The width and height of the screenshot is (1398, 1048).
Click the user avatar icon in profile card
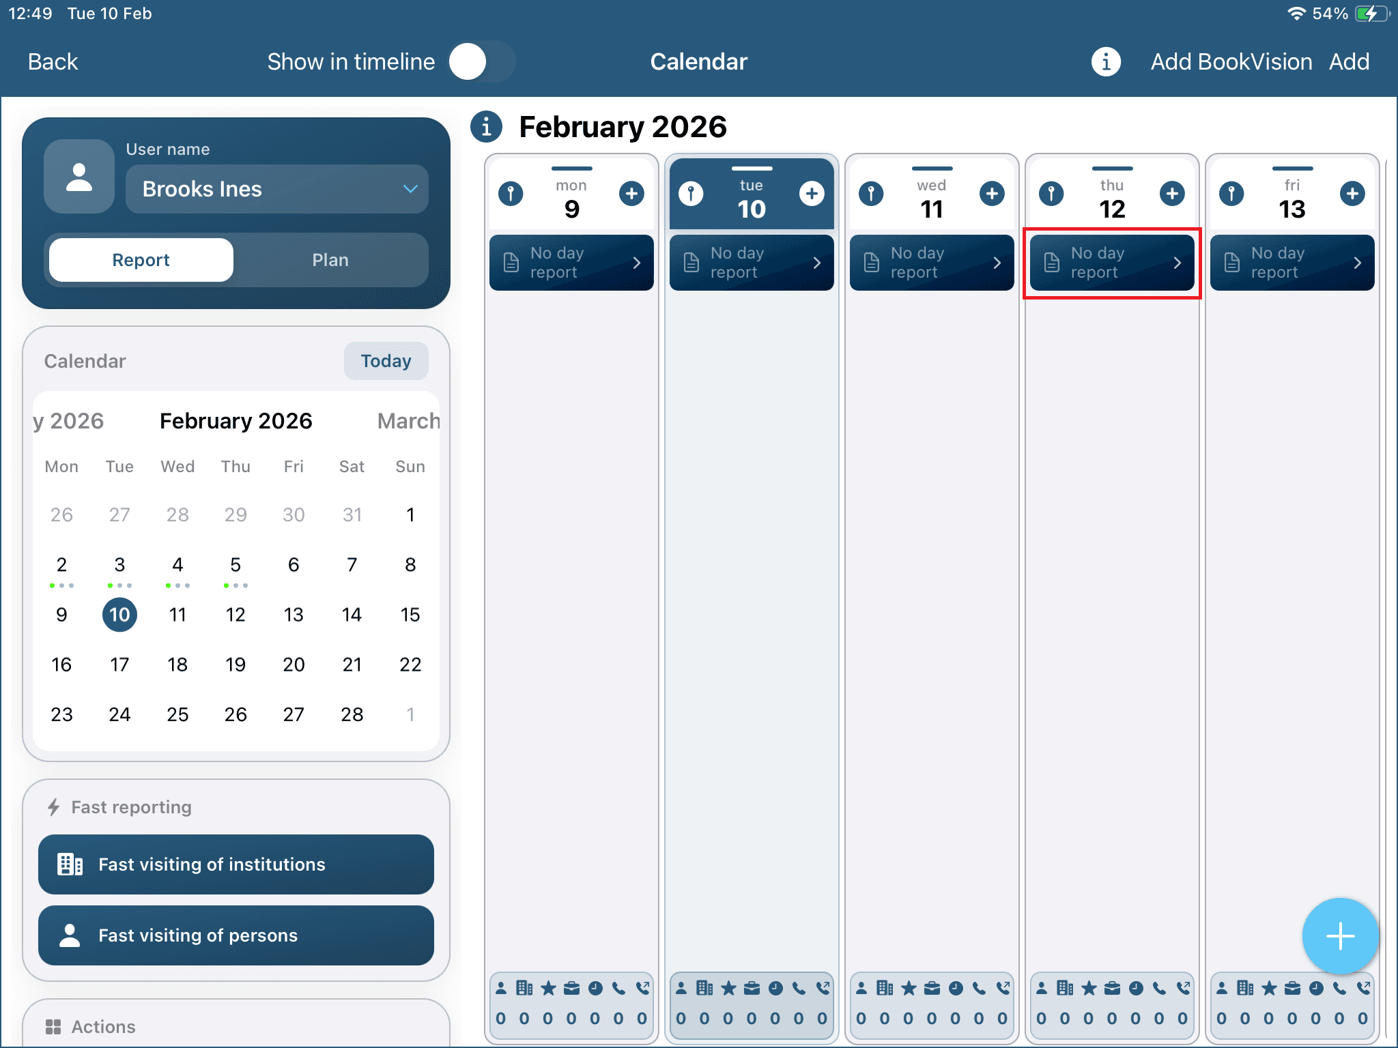click(79, 177)
